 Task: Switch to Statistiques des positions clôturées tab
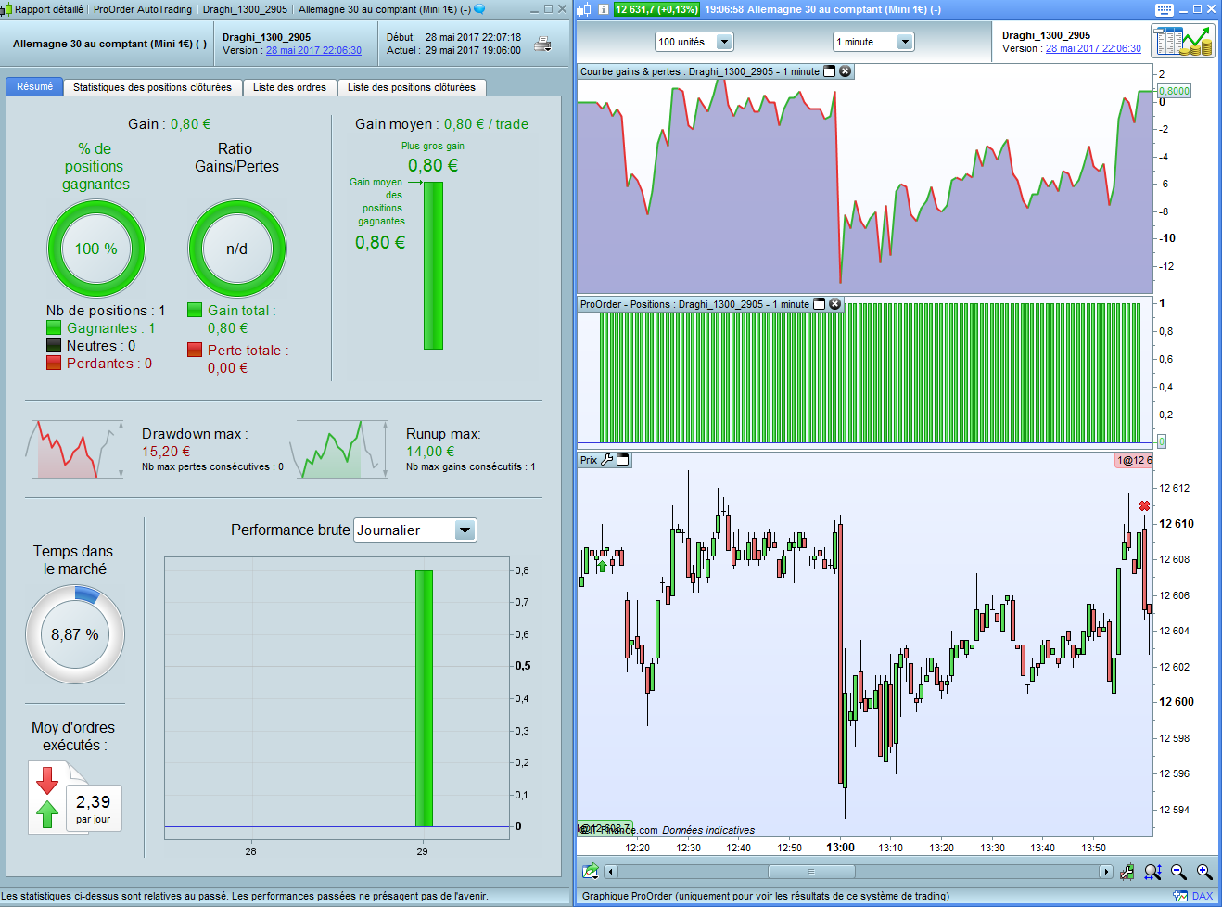(152, 87)
